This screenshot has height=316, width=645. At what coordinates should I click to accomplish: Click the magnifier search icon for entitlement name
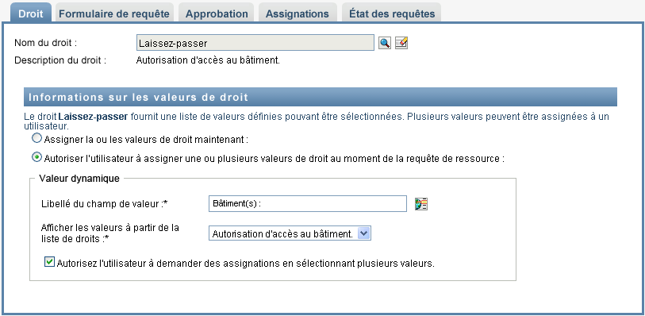pyautogui.click(x=385, y=43)
